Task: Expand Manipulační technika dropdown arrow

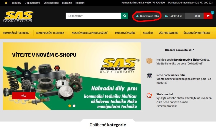Action: (66, 33)
